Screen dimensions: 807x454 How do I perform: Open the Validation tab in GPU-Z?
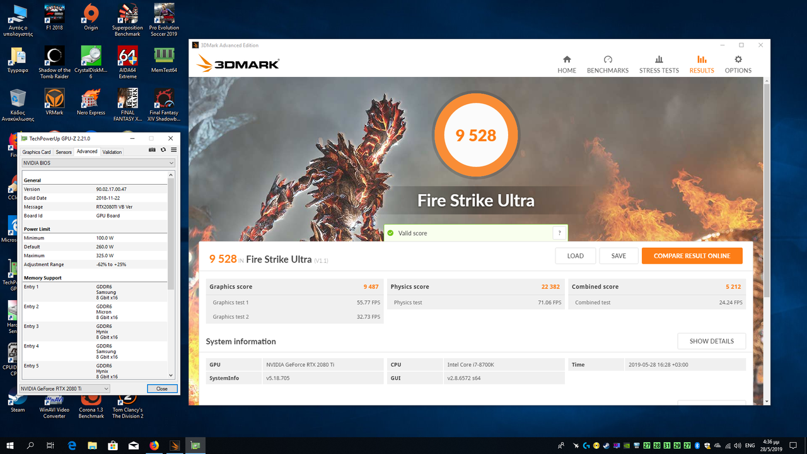tap(112, 152)
